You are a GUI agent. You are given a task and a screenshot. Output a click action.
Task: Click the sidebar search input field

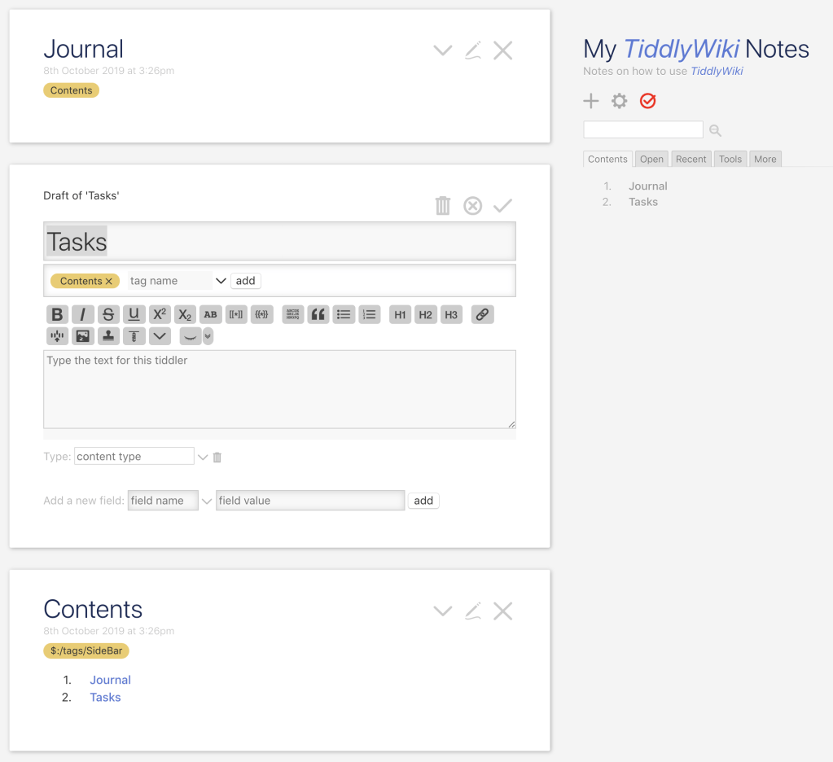pyautogui.click(x=643, y=129)
